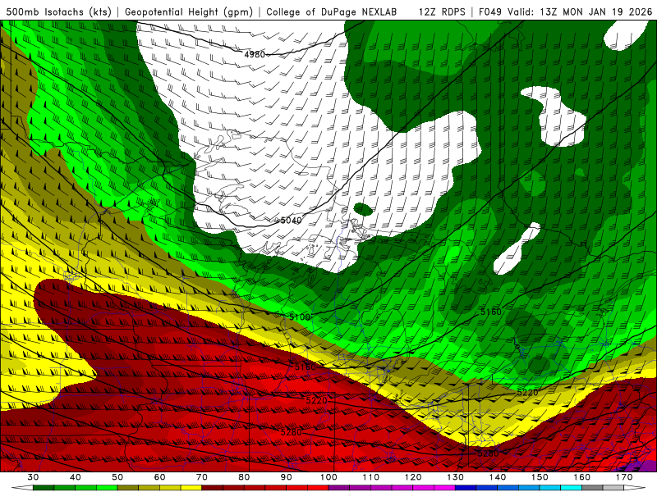
Task: Click the 4980 height contour label
Action: click(x=255, y=54)
